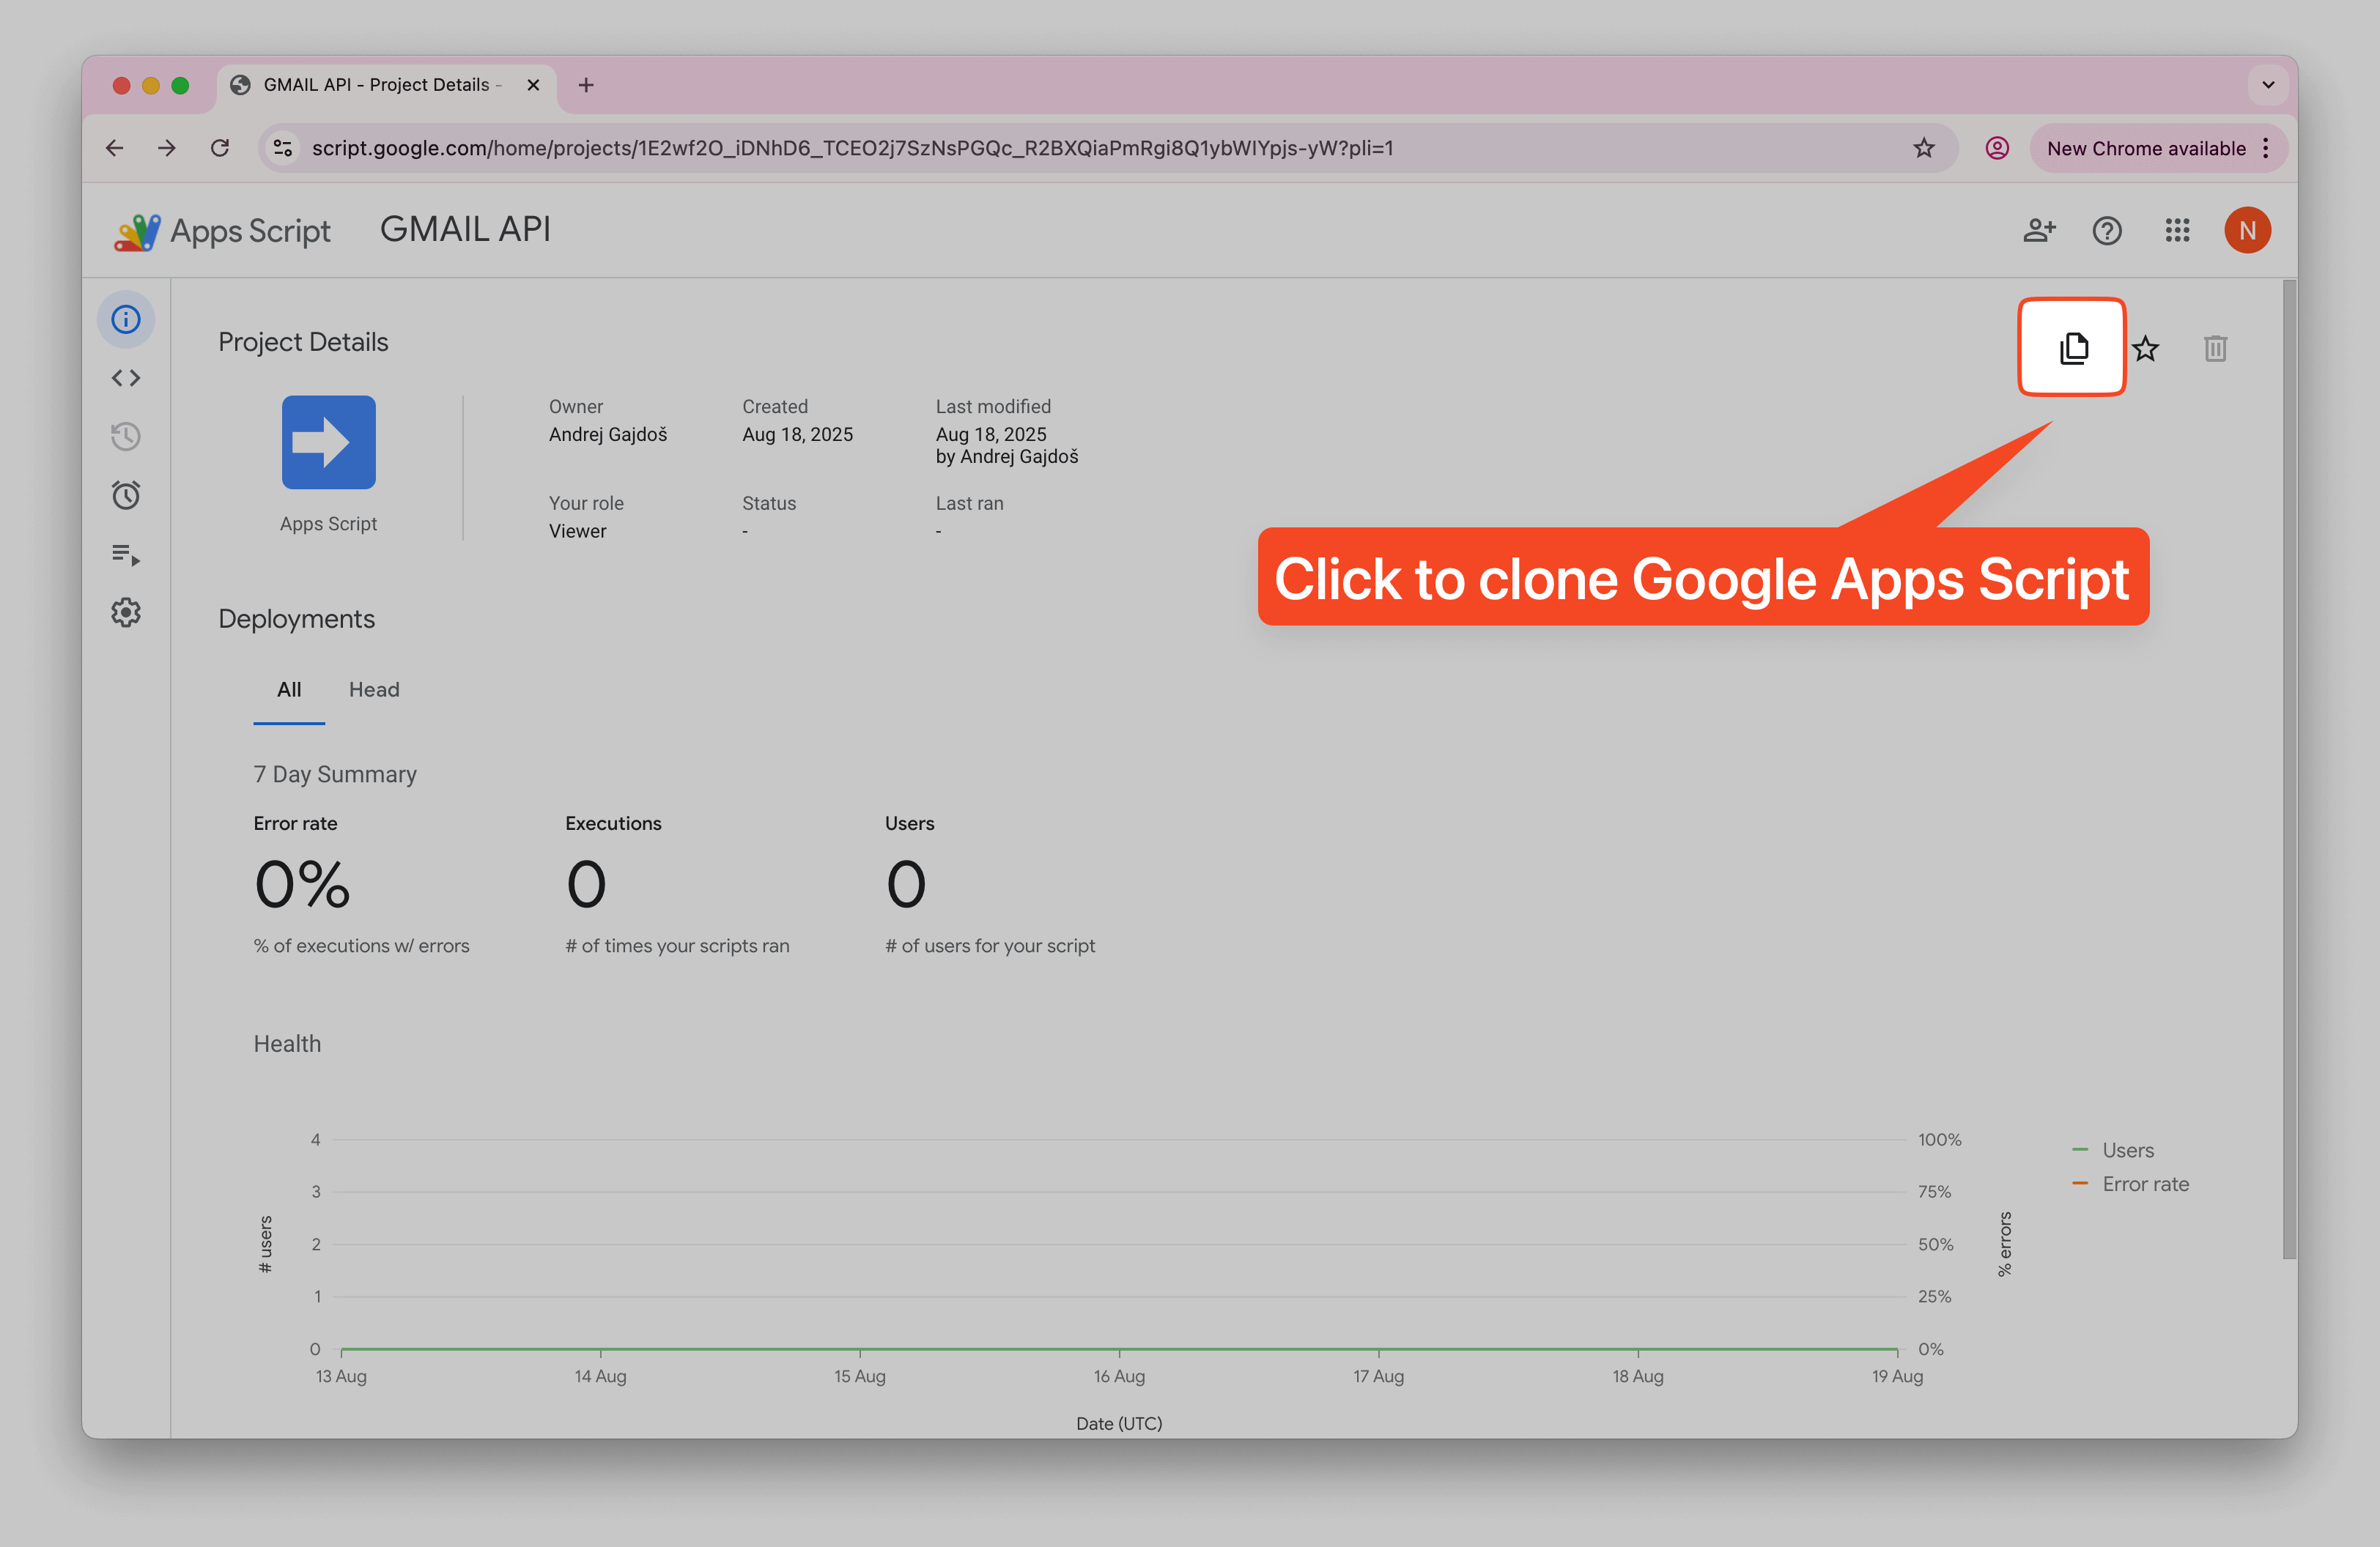This screenshot has height=1547, width=2380.
Task: Open the Google apps grid icon
Action: (2177, 231)
